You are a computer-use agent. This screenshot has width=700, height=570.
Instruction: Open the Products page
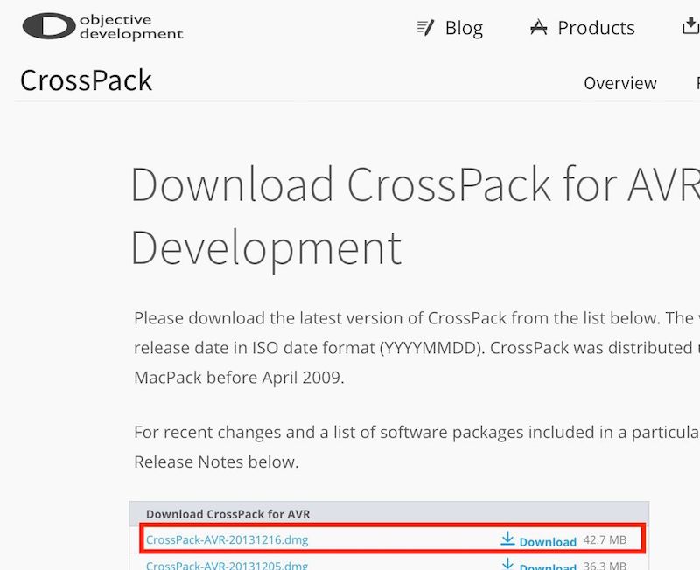(x=596, y=27)
